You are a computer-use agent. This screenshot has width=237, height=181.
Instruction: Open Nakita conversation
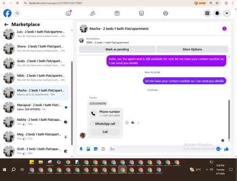click(x=35, y=122)
